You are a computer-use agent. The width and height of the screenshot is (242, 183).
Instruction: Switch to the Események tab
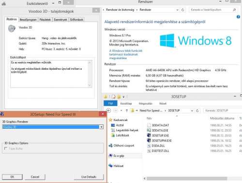60,19
